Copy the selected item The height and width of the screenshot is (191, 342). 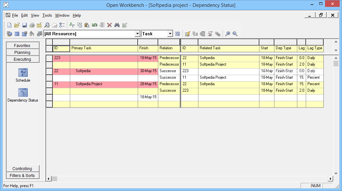point(80,25)
